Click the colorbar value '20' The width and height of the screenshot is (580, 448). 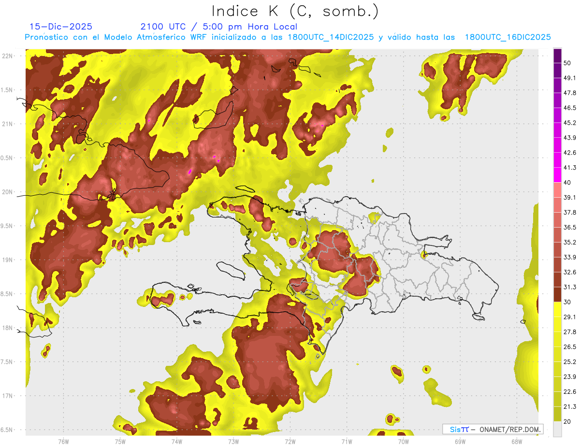click(x=567, y=421)
